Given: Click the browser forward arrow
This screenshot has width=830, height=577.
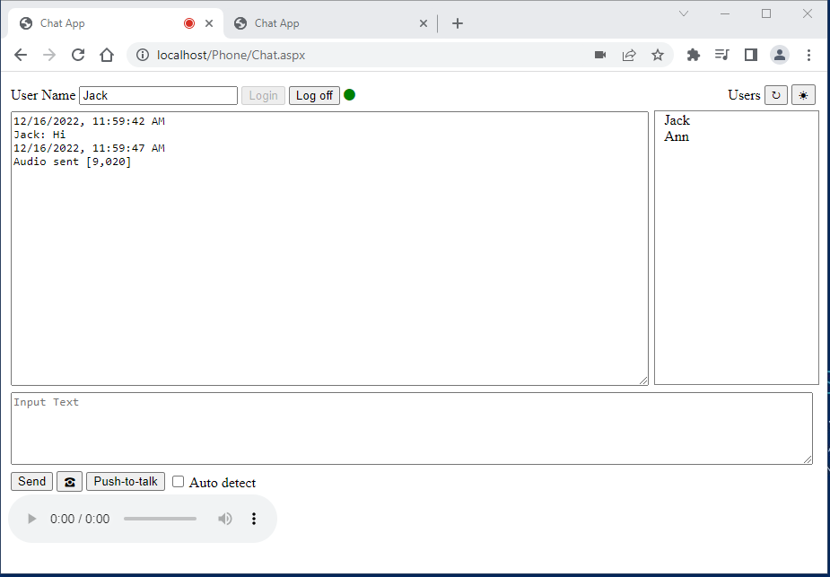Looking at the screenshot, I should [x=49, y=55].
